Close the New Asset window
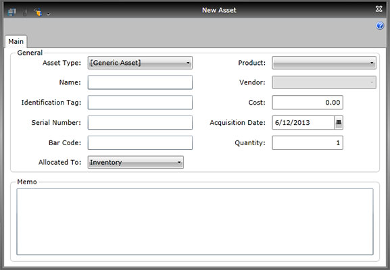Viewport: 390px width, 270px height. (x=379, y=9)
